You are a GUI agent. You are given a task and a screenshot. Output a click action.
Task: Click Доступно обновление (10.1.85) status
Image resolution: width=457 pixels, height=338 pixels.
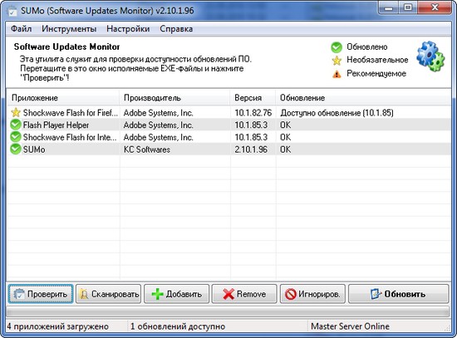pyautogui.click(x=337, y=113)
